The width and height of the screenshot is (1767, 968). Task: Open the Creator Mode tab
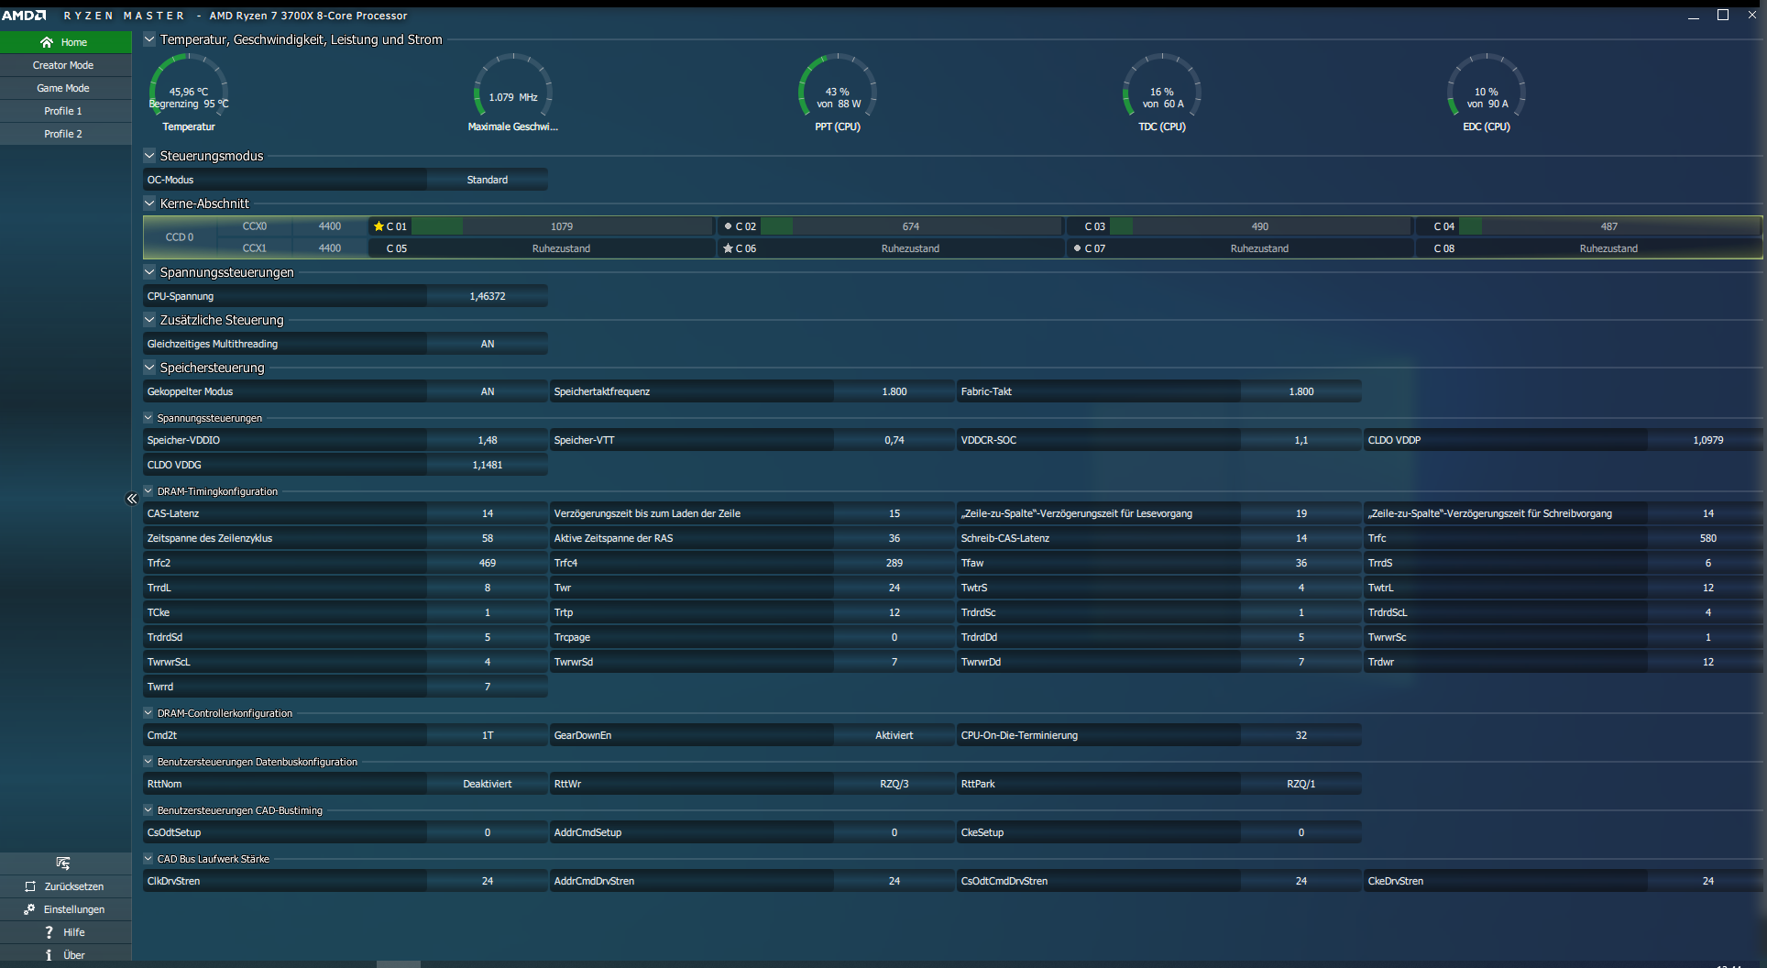pos(65,65)
